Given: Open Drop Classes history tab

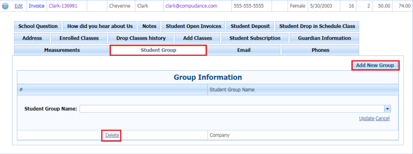Looking at the screenshot, I should click(x=141, y=38).
